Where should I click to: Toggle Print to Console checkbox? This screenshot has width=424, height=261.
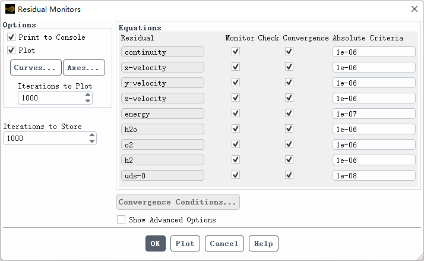pos(11,37)
